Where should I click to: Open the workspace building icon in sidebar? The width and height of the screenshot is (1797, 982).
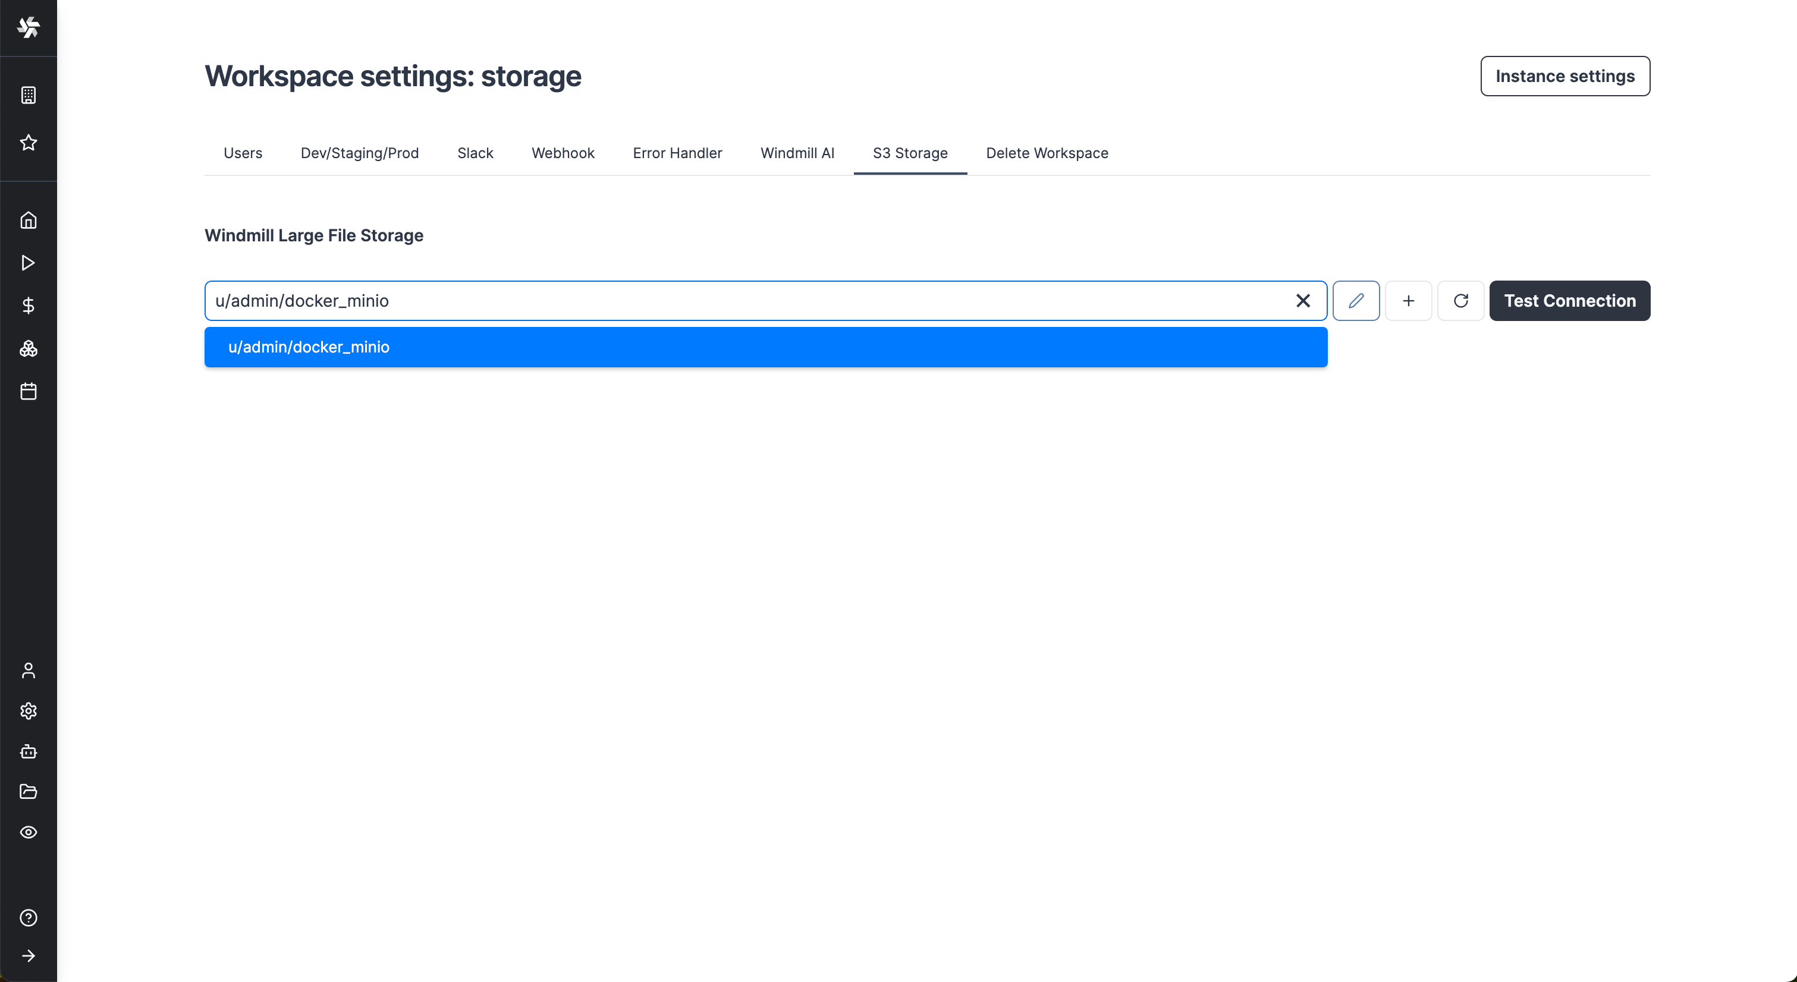point(28,96)
